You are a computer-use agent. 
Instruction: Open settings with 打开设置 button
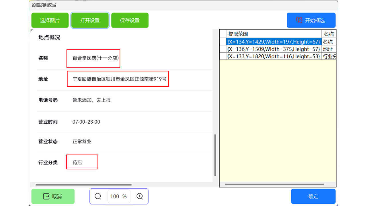(90, 20)
